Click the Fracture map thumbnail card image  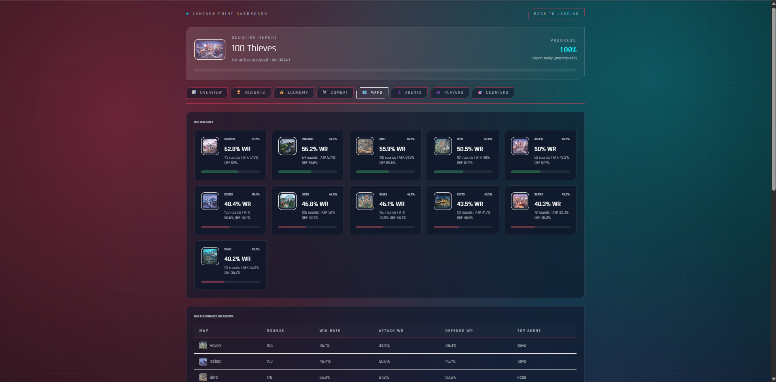[x=287, y=146]
